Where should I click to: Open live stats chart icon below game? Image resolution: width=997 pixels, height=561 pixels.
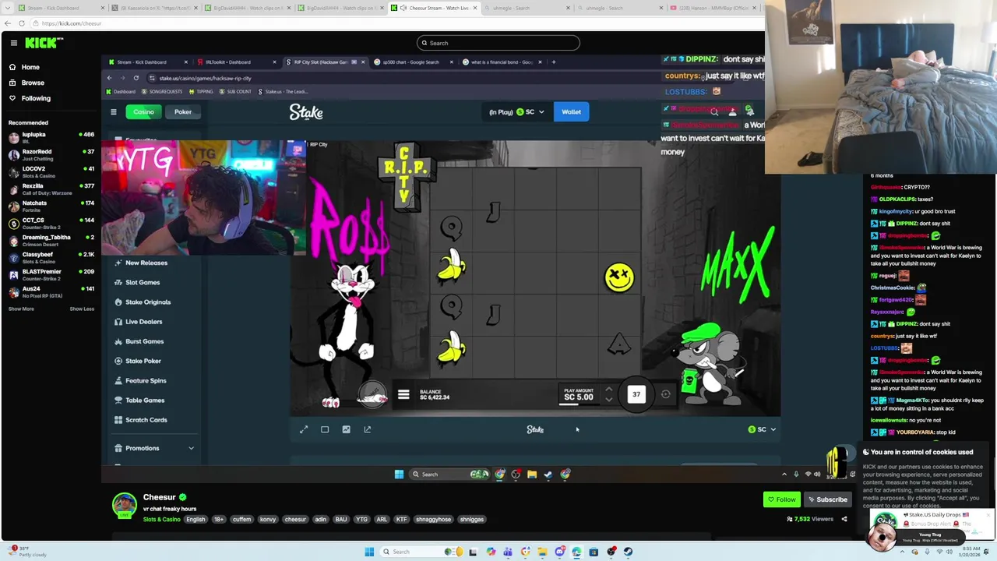(x=346, y=429)
